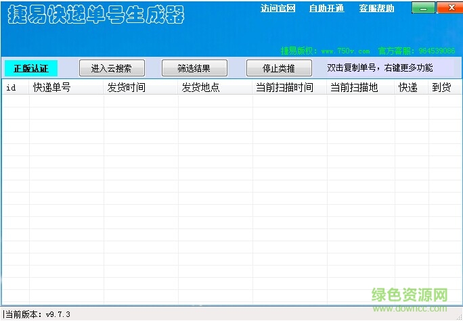Click the 筛选结果 button
This screenshot has width=463, height=321.
[194, 68]
